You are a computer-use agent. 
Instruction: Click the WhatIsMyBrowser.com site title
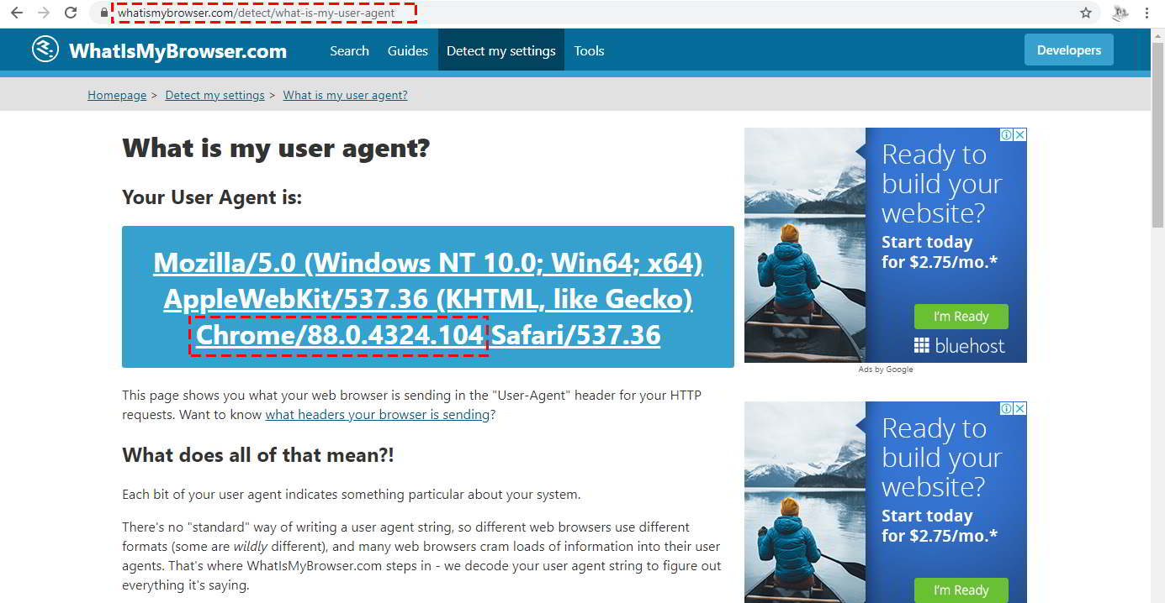(177, 51)
